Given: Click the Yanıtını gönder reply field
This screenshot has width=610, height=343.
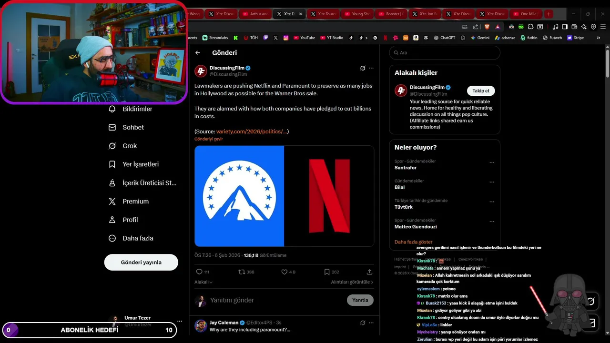Looking at the screenshot, I should coord(276,300).
